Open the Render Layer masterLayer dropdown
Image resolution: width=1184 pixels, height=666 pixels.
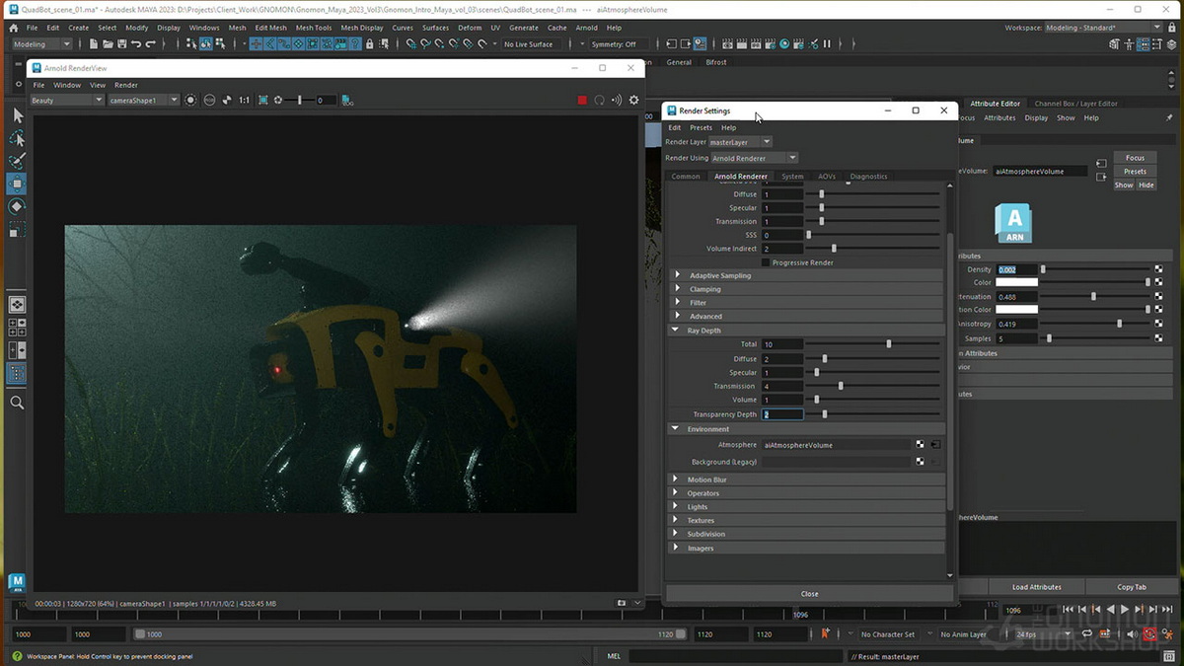740,142
